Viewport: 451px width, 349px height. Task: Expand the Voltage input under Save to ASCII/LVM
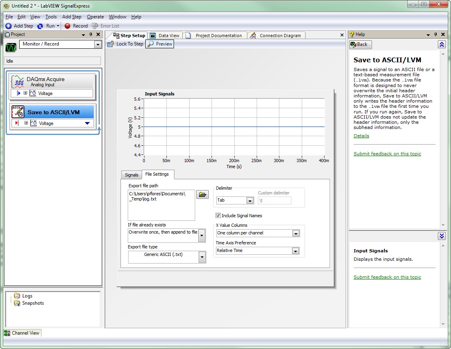coord(26,123)
